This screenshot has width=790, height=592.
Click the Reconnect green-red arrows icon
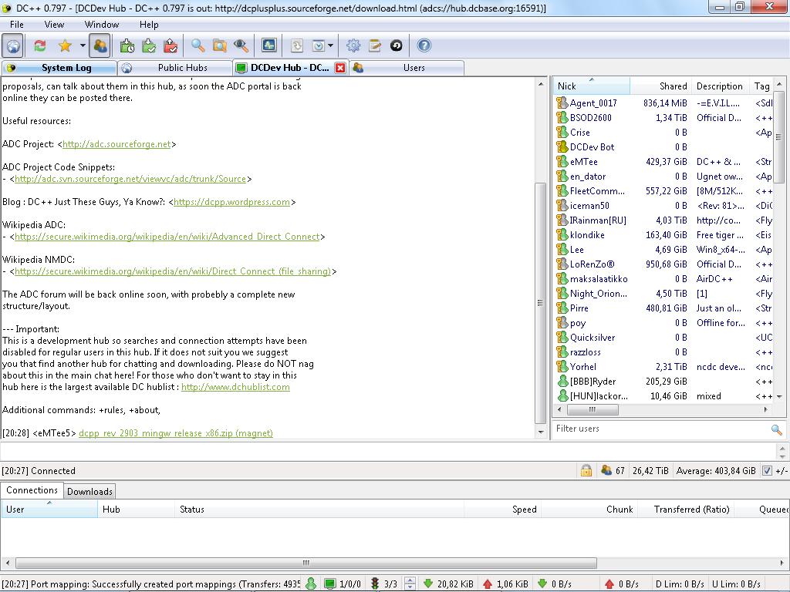tap(40, 45)
